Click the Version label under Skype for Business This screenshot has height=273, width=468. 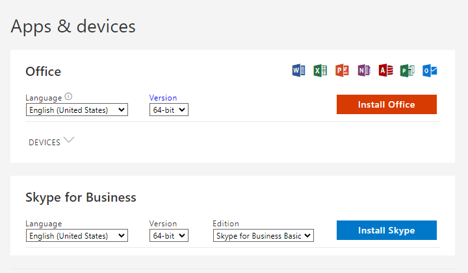[x=163, y=224]
